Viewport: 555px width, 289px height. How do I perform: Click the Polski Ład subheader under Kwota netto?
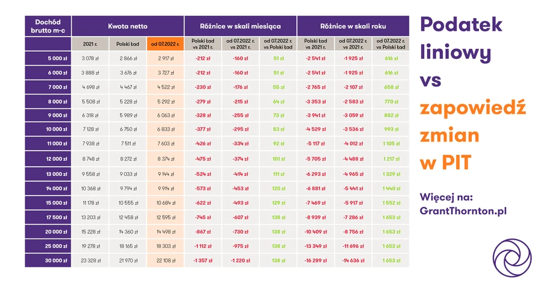[128, 44]
